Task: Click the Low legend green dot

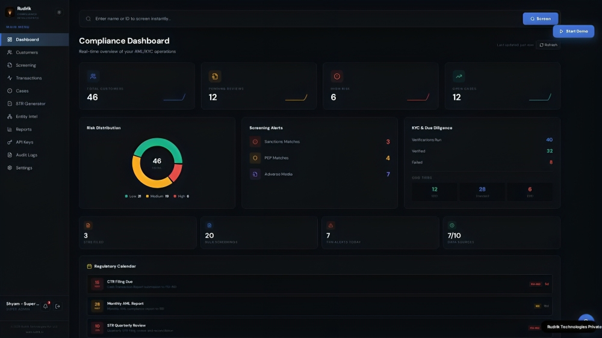Action: pos(126,196)
